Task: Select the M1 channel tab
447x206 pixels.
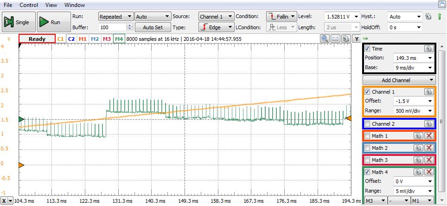Action: coord(83,39)
